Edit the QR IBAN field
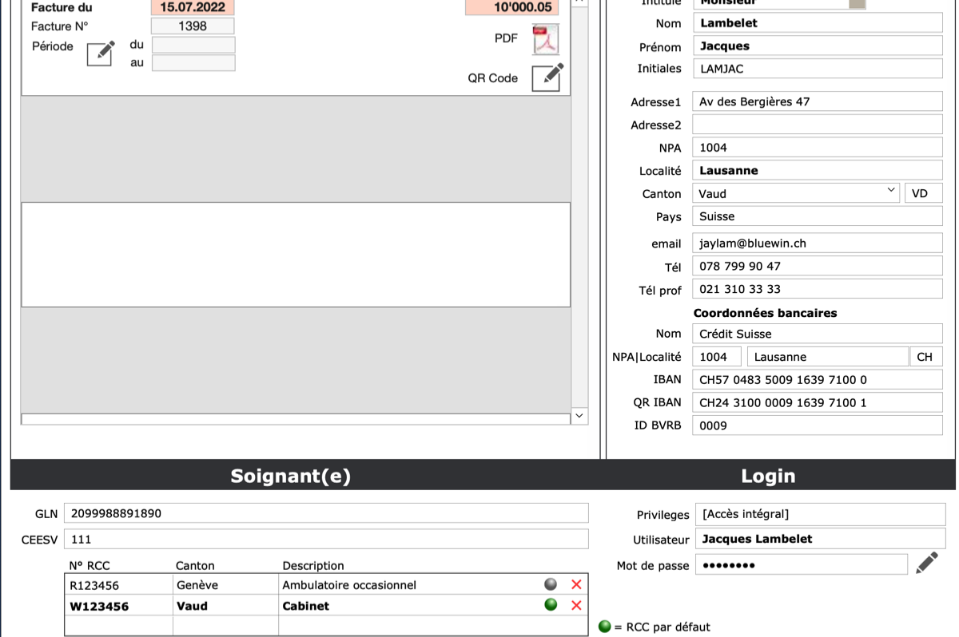The height and width of the screenshot is (637, 959). pos(818,402)
